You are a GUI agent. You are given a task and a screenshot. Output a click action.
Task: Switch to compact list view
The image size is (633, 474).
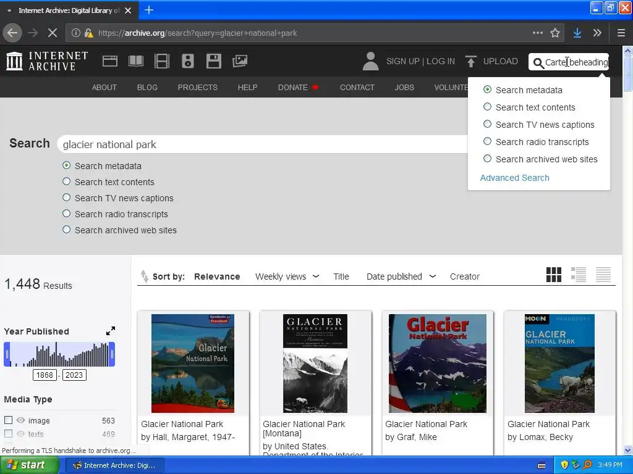pos(603,275)
